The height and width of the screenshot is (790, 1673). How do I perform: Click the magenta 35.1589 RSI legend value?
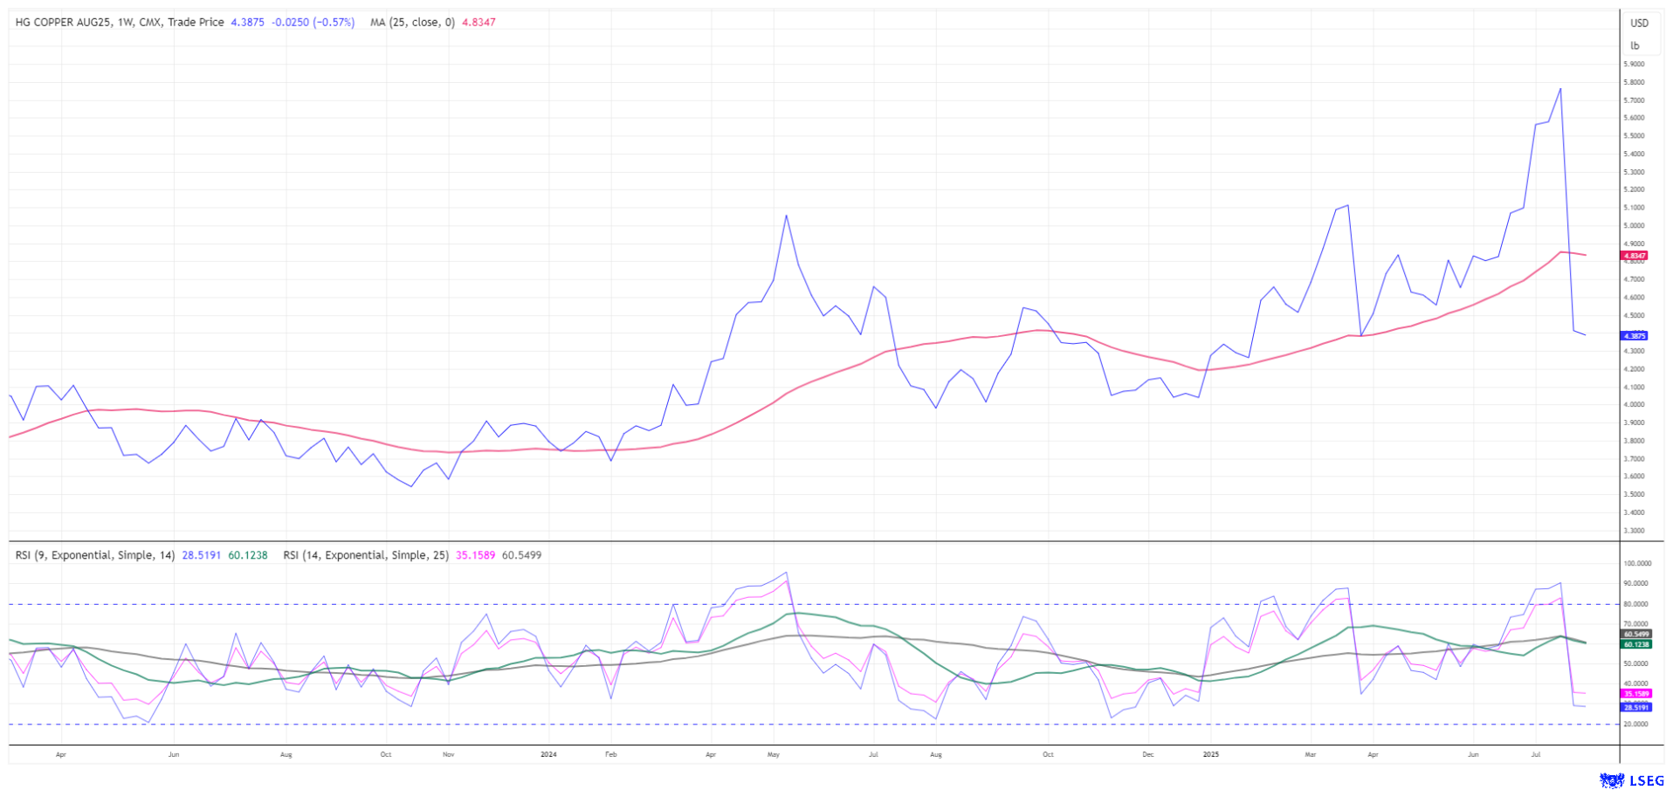coord(475,555)
